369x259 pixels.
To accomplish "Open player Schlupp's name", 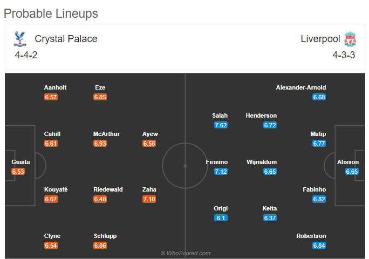I will click(x=105, y=236).
